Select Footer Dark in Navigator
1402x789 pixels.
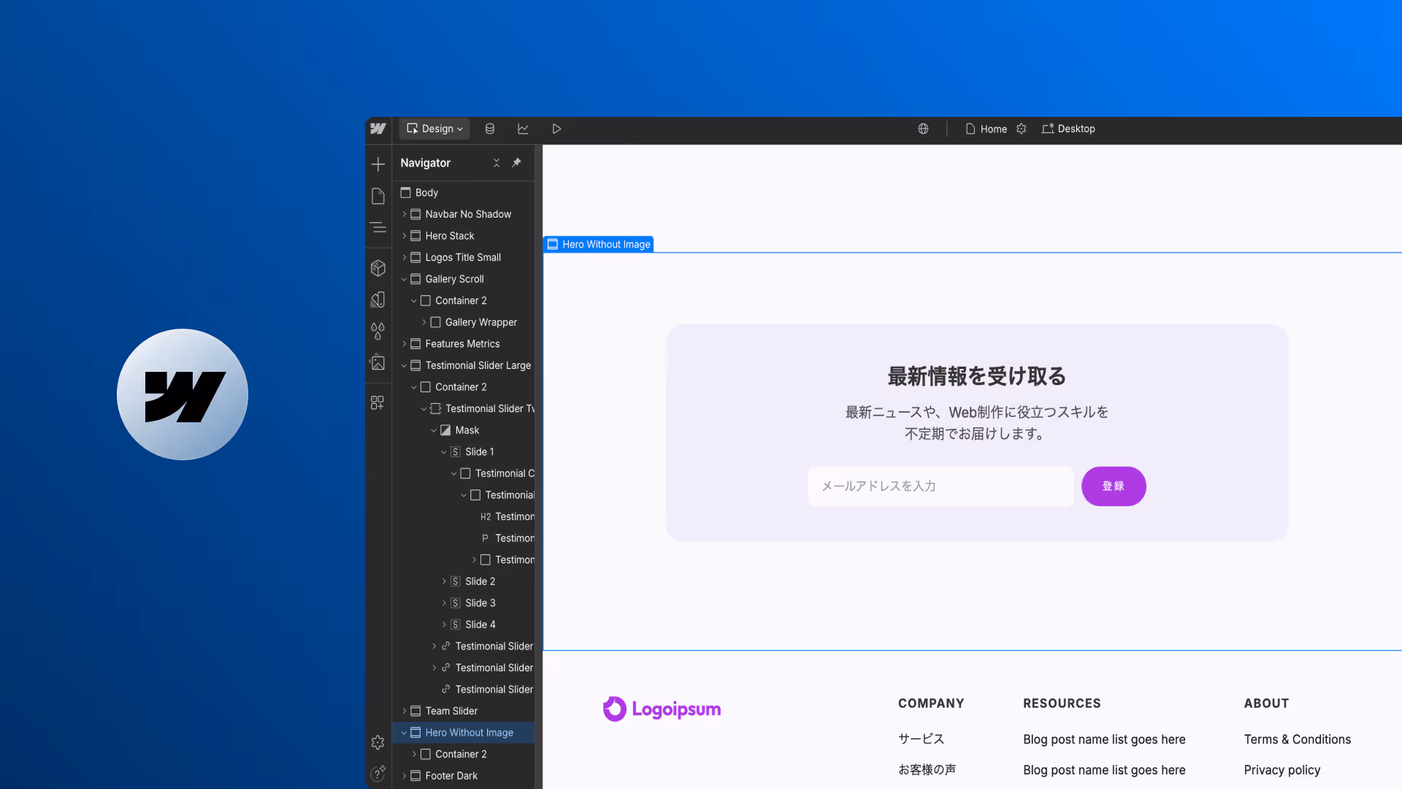pyautogui.click(x=451, y=776)
